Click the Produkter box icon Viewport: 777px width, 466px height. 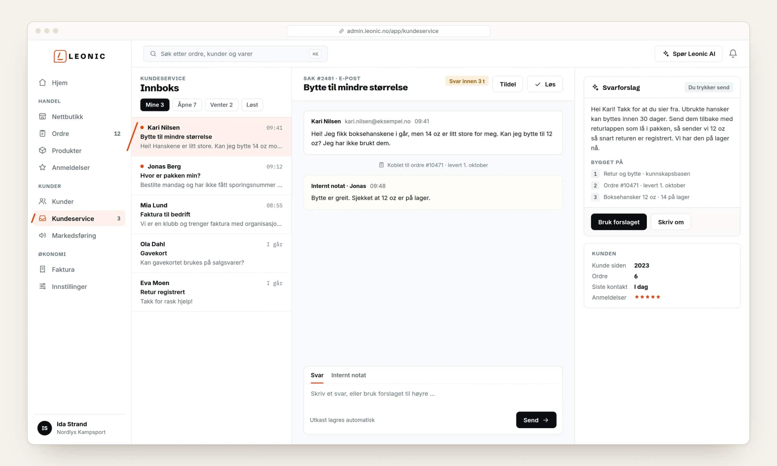coord(42,151)
